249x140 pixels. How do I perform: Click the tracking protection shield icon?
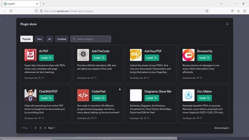coord(37,11)
